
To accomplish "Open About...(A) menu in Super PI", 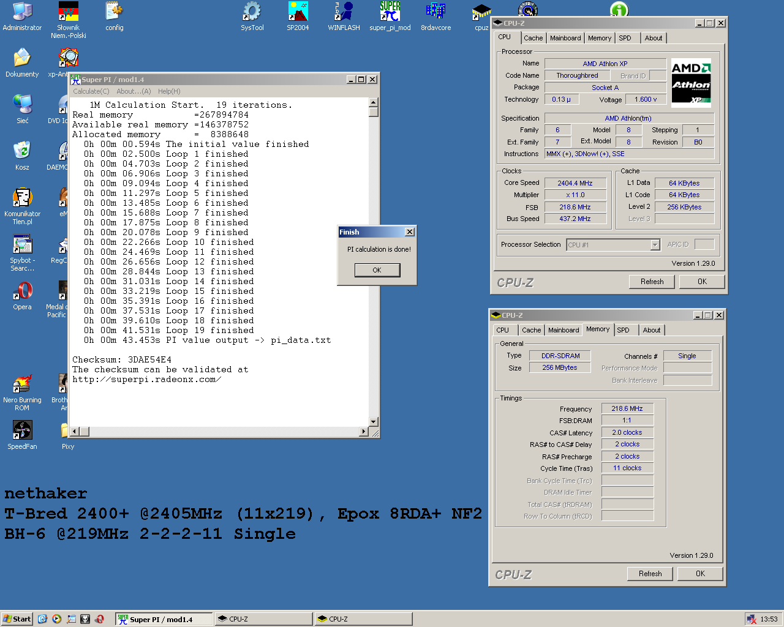I will point(134,91).
